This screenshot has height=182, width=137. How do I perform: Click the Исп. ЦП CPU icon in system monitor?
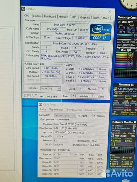click(118, 50)
